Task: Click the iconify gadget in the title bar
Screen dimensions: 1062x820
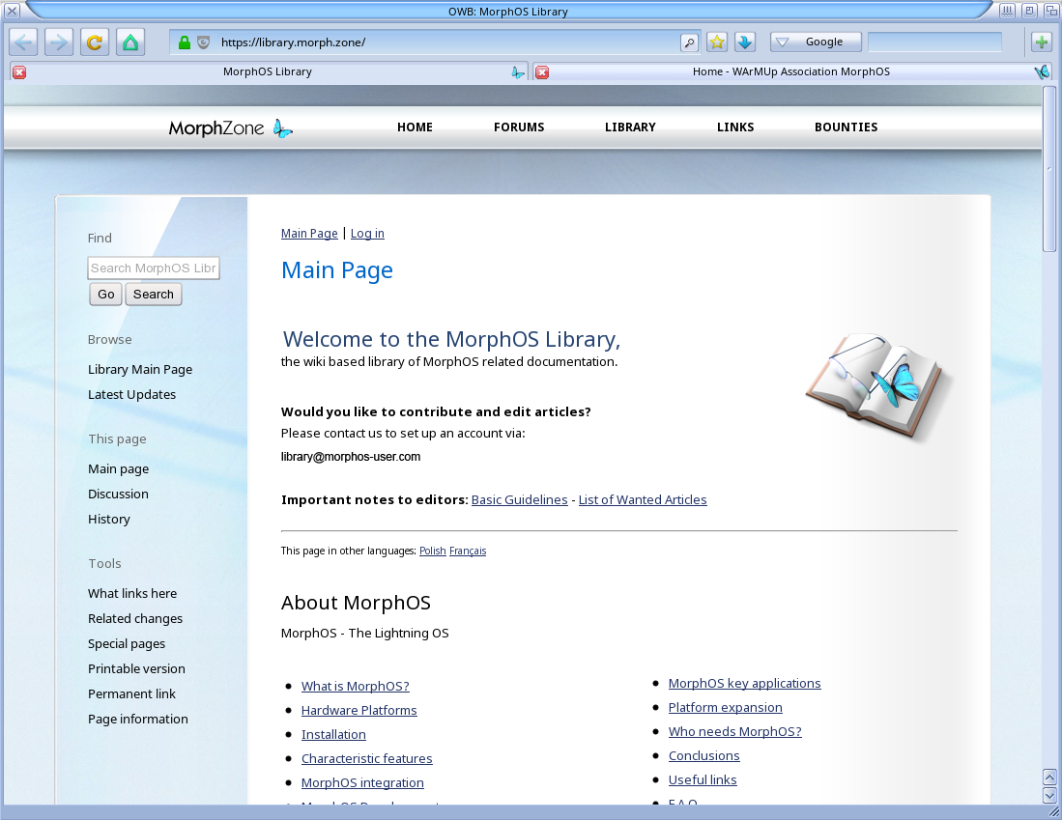Action: coord(1008,11)
